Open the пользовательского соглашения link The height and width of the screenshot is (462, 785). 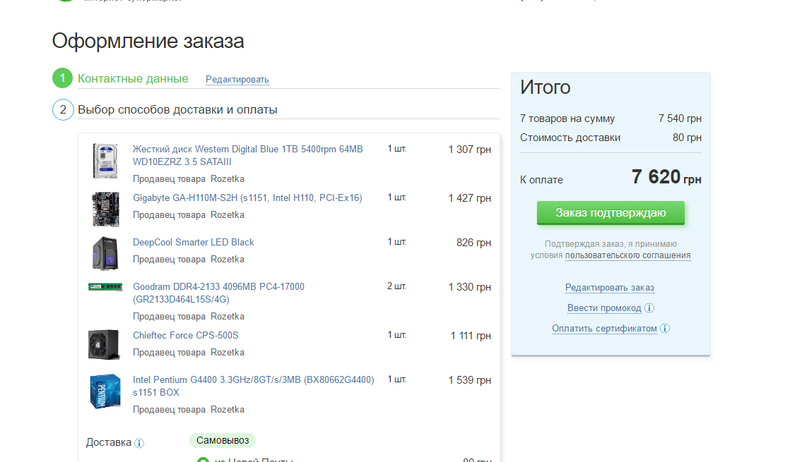[x=628, y=255]
